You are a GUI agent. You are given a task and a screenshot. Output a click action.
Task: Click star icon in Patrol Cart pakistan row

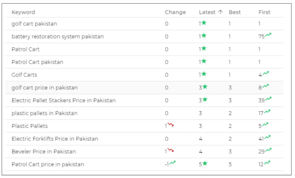(204, 61)
